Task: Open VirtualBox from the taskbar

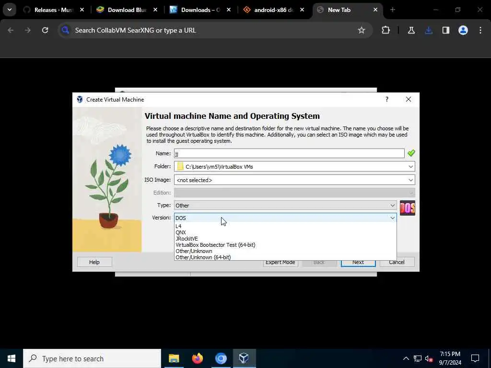Action: tap(244, 358)
